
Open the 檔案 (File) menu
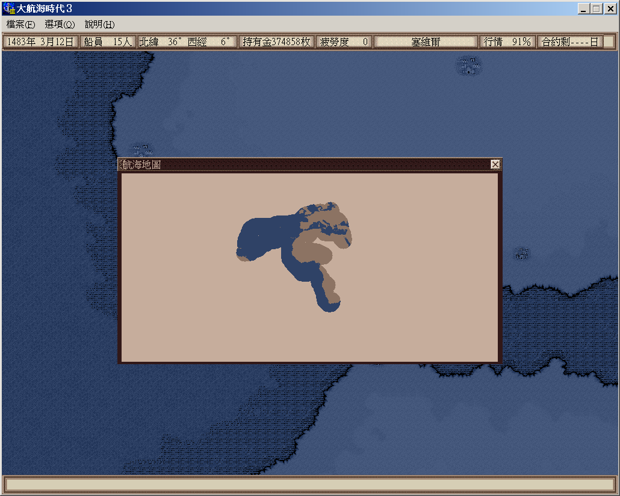[20, 25]
